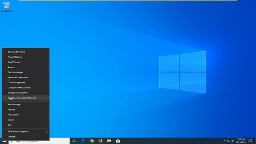The image size is (256, 144).
Task: Open the Recycle Bin desktop icon
Action: click(6, 6)
